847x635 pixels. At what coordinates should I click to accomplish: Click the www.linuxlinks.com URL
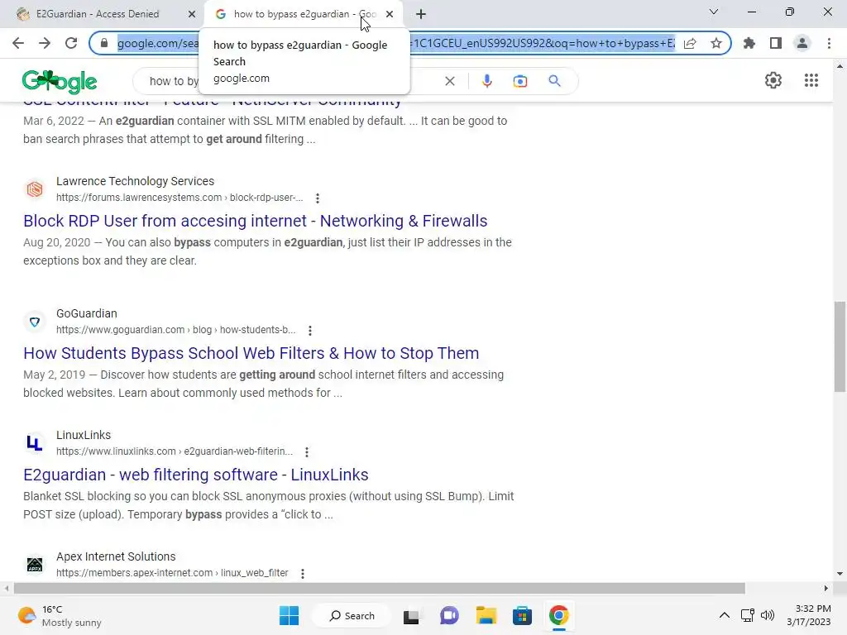pos(174,451)
